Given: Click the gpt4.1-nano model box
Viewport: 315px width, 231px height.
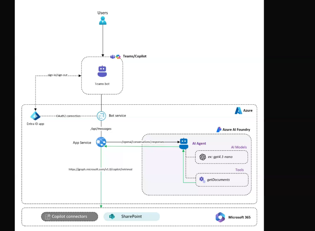Looking at the screenshot, I should click(221, 157).
